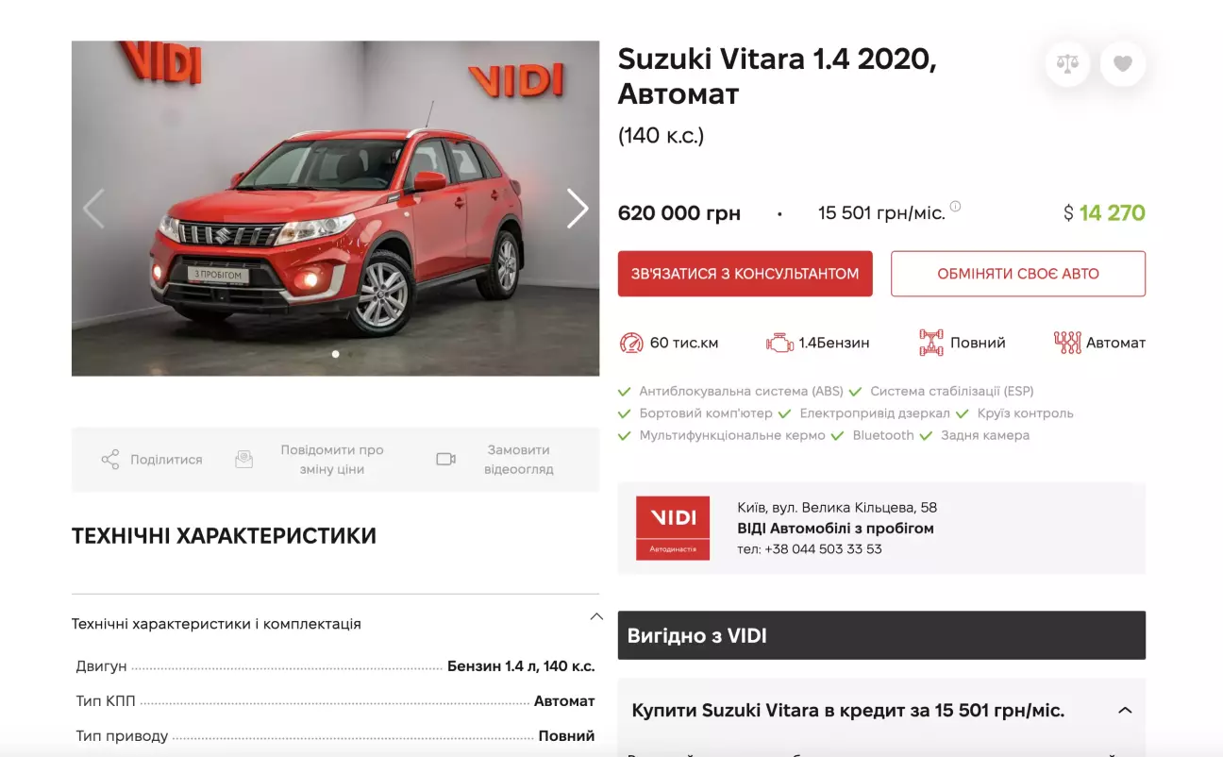Viewport: 1223px width, 757px height.
Task: Show next car photo arrow
Action: 577,209
